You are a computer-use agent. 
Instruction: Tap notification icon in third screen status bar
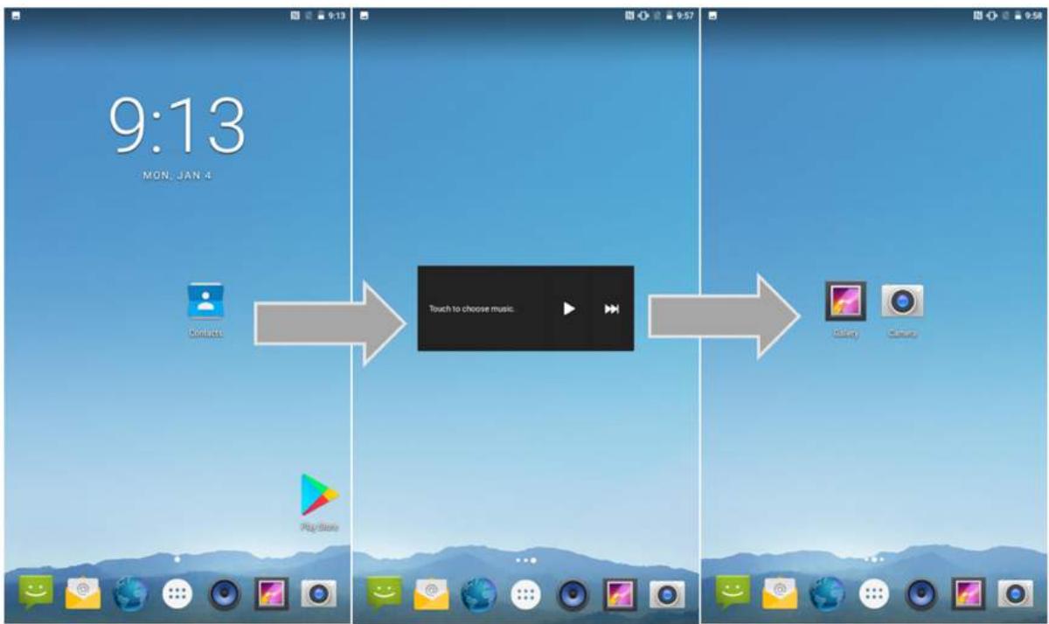(x=713, y=16)
